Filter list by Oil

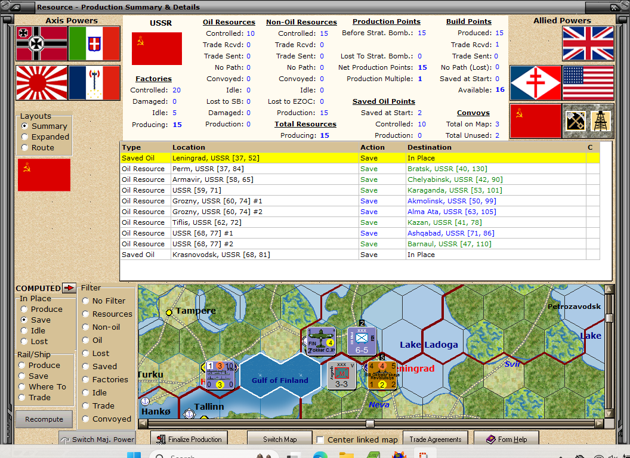click(85, 341)
